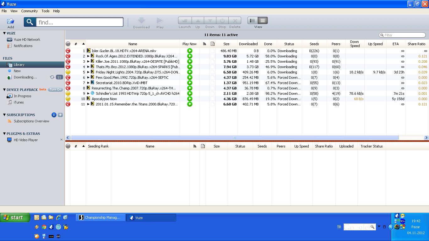Click the Stop toolbar button
429x241 pixels.
click(x=222, y=21)
